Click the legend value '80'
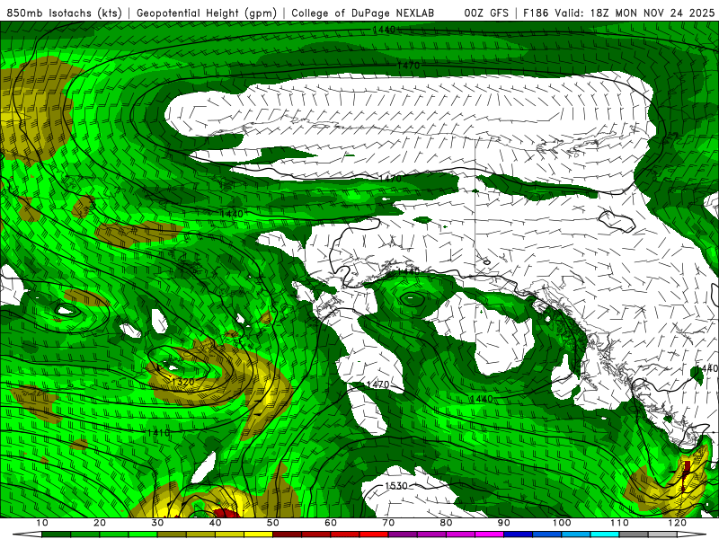The width and height of the screenshot is (719, 539). [446, 523]
